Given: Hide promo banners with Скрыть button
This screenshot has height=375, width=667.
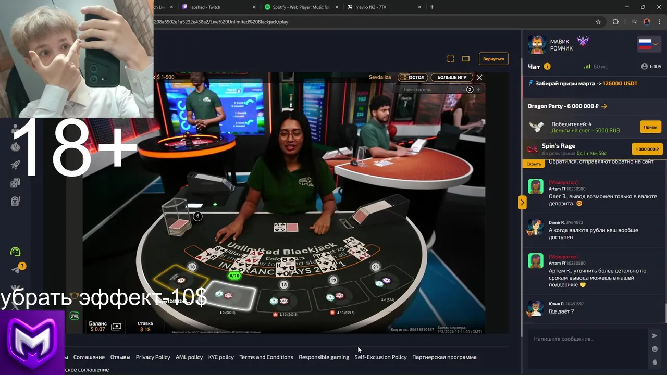Looking at the screenshot, I should click(x=534, y=164).
